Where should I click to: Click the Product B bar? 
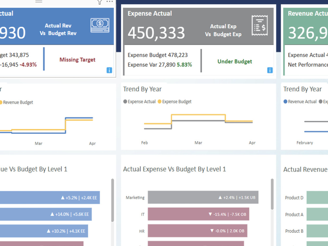tap(317, 231)
